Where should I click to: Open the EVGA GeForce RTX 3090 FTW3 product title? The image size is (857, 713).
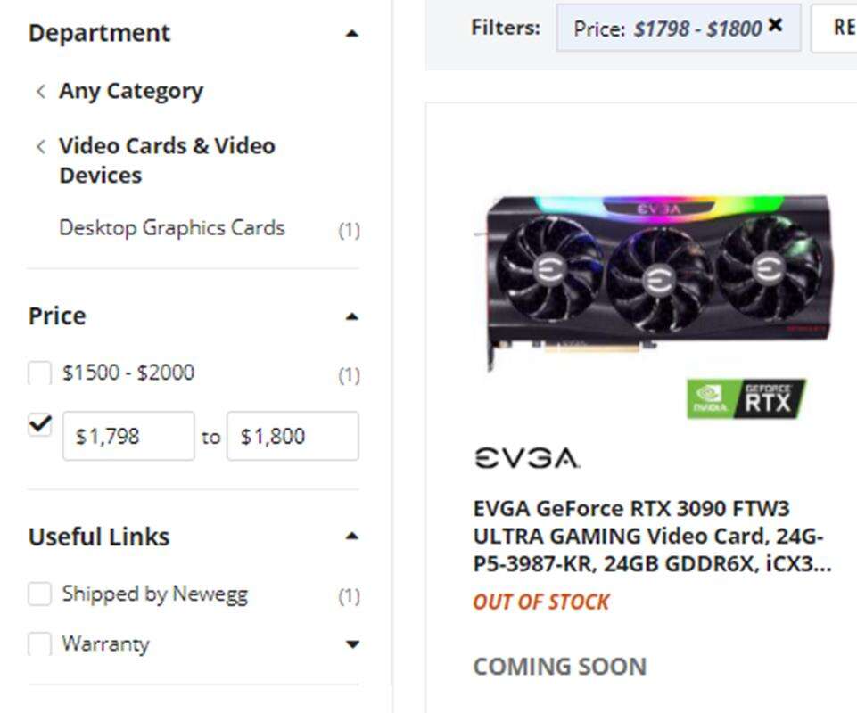click(x=652, y=536)
